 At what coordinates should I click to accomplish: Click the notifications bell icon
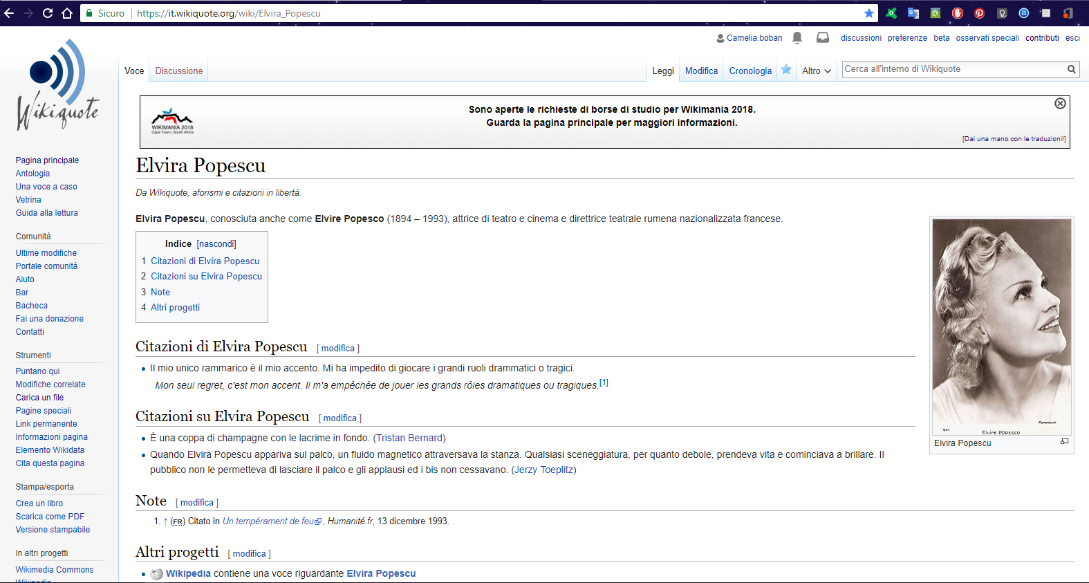click(x=797, y=37)
